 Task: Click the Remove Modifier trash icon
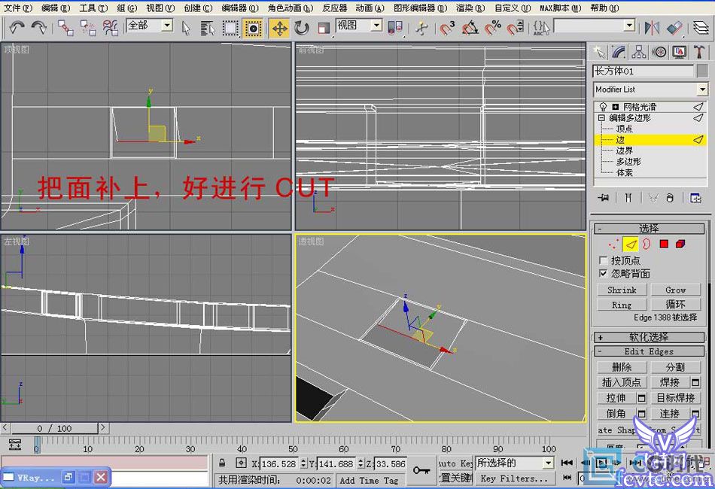click(669, 198)
